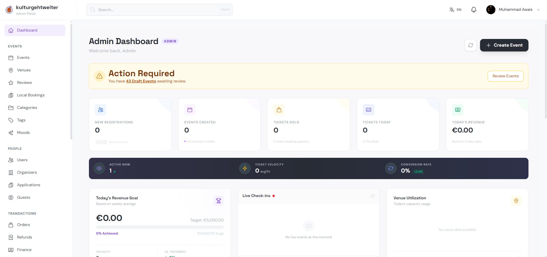Click the Active Now eye icon
Image resolution: width=547 pixels, height=257 pixels.
coord(99,168)
